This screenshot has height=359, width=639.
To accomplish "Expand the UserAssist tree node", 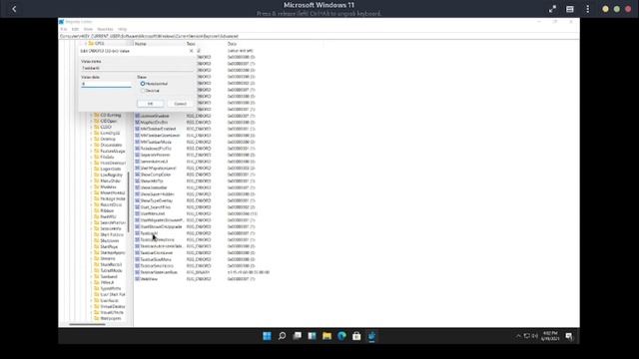I will (x=91, y=300).
